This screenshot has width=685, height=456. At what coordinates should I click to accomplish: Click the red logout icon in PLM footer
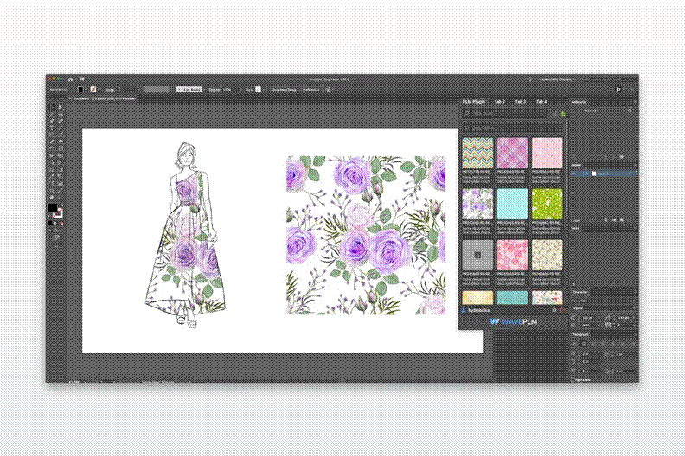562,310
